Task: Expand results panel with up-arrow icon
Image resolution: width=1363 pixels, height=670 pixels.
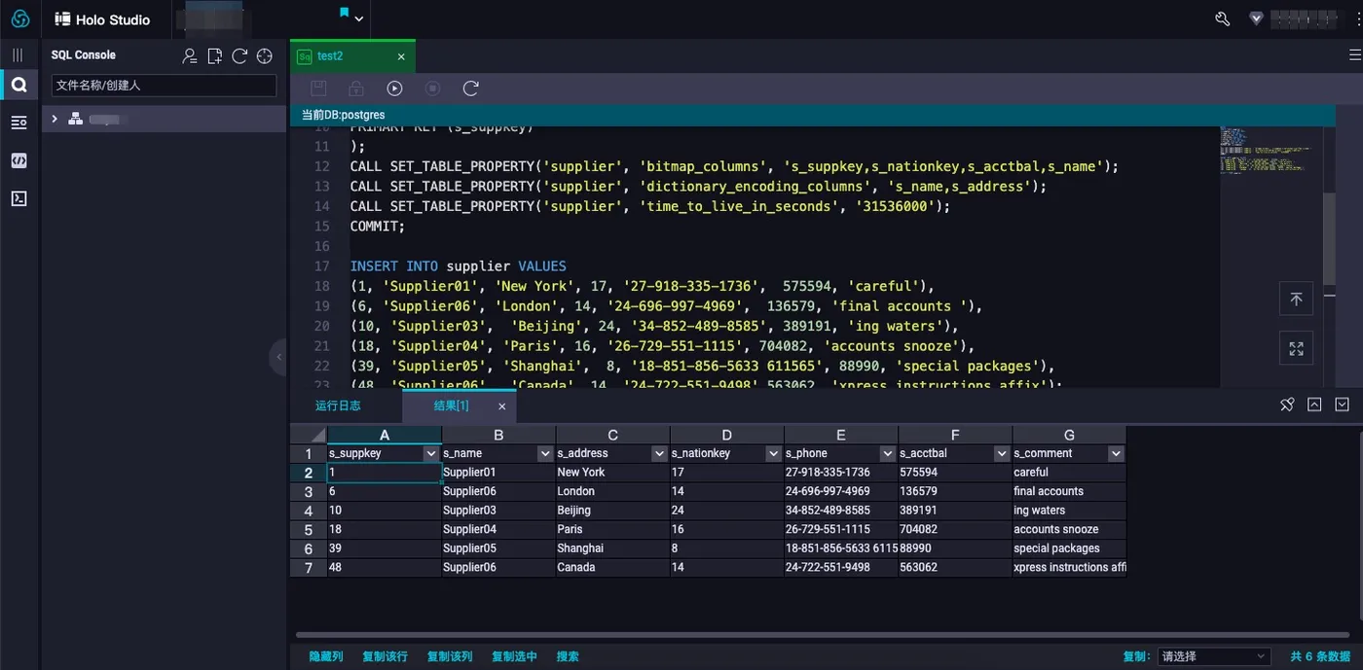Action: tap(1314, 405)
